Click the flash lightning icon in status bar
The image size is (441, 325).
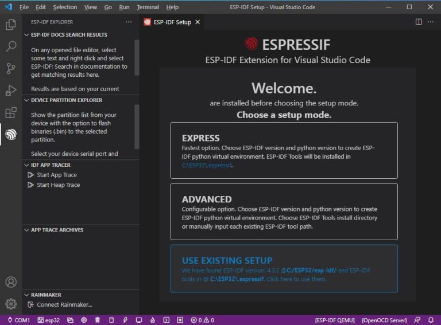[125, 320]
